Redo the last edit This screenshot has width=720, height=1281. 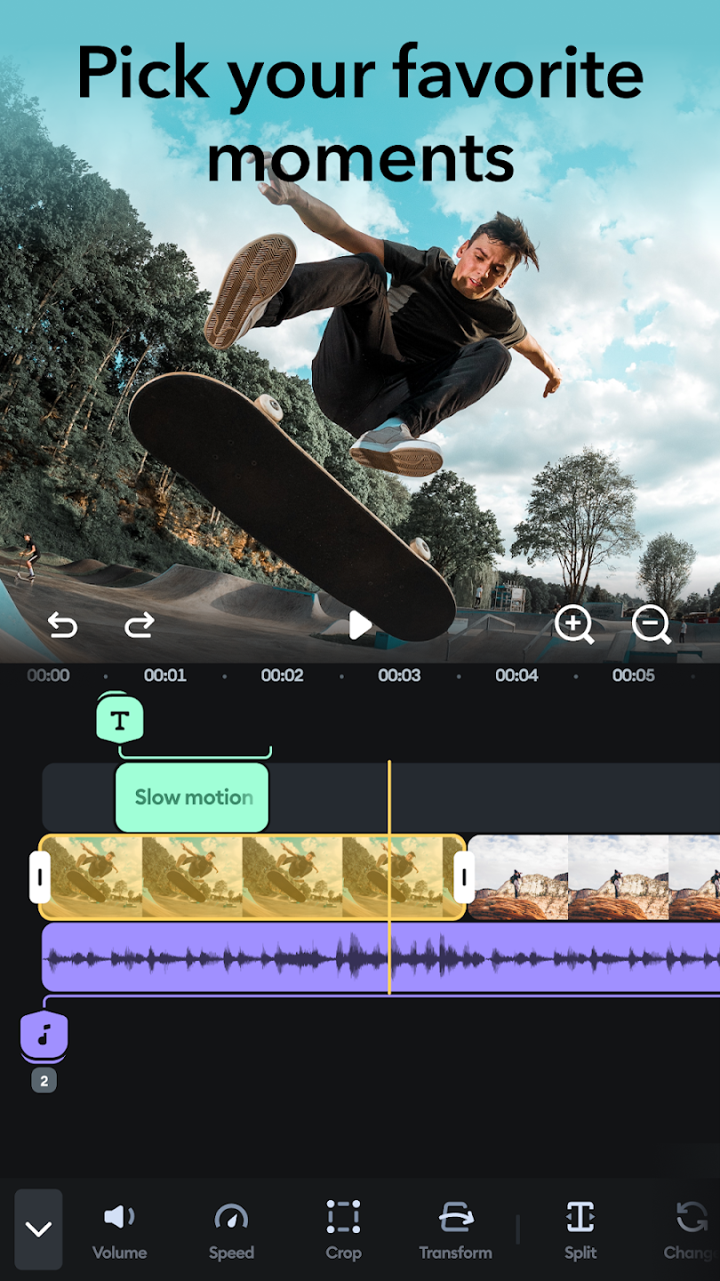pyautogui.click(x=140, y=625)
